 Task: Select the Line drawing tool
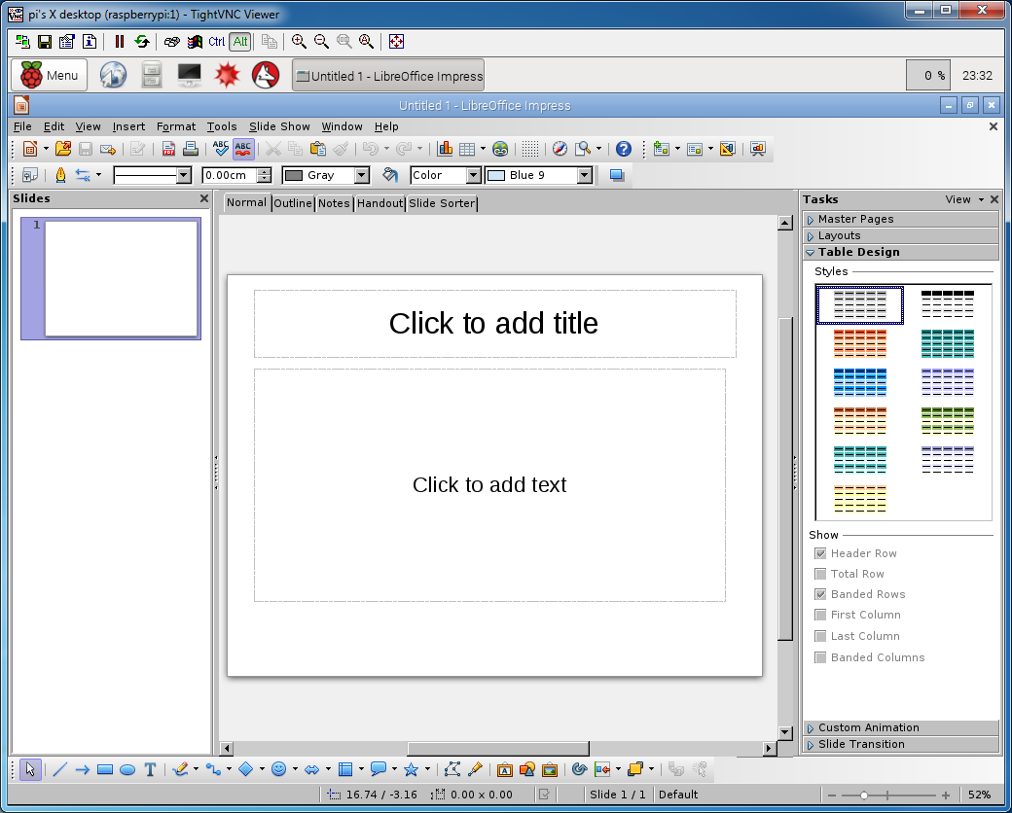(60, 769)
